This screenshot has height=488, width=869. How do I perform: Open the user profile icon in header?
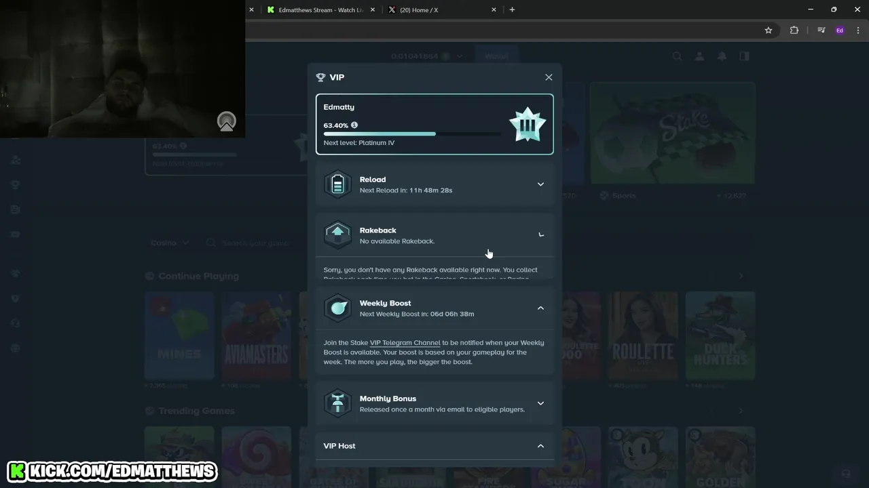[699, 57]
